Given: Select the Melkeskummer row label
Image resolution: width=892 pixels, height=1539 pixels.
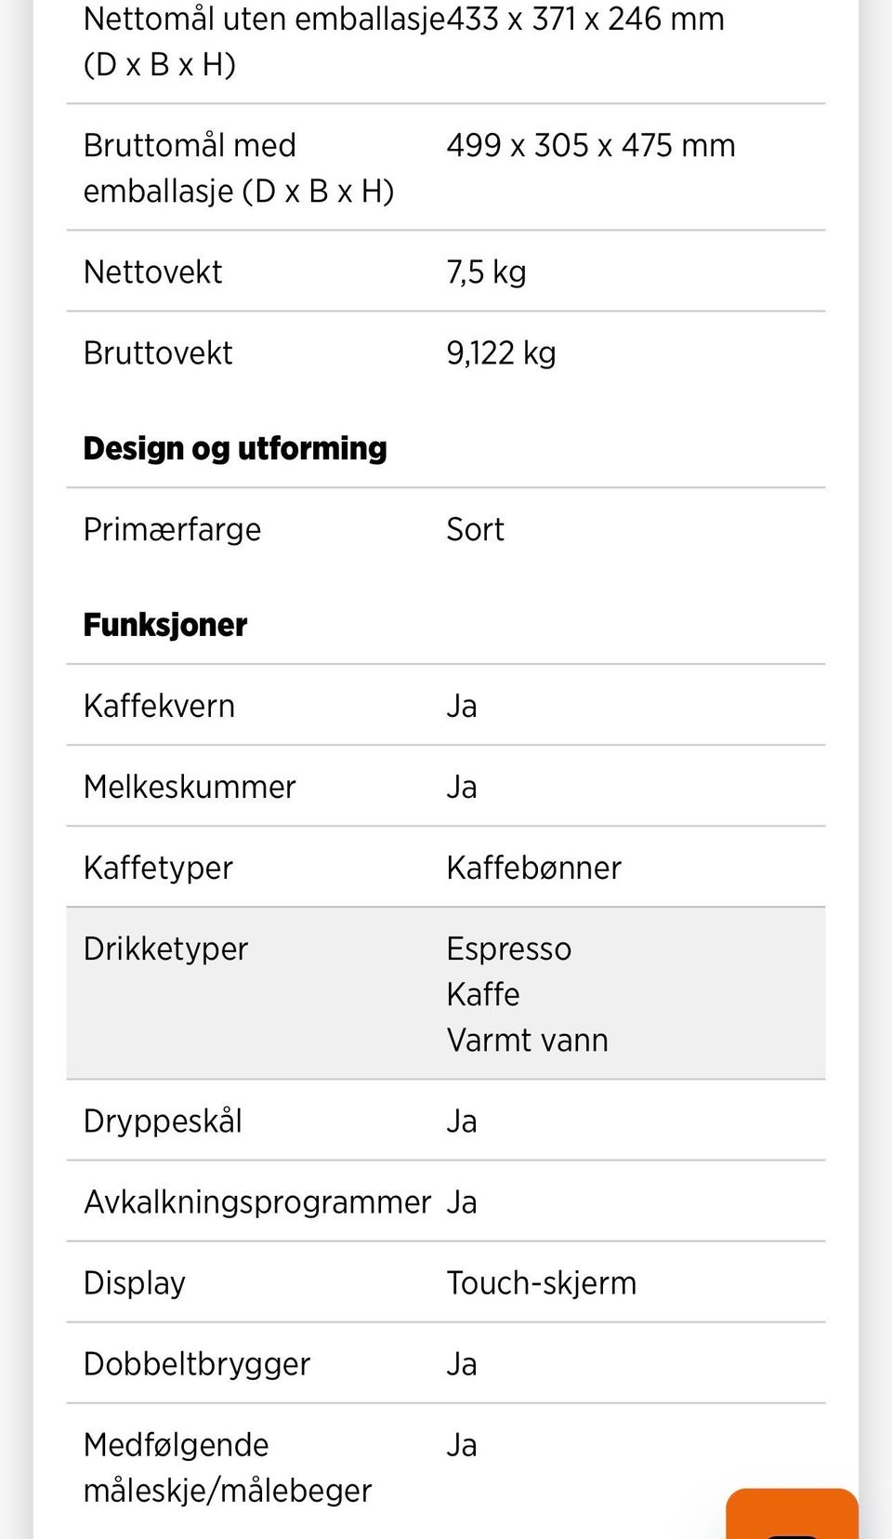Looking at the screenshot, I should (x=190, y=788).
